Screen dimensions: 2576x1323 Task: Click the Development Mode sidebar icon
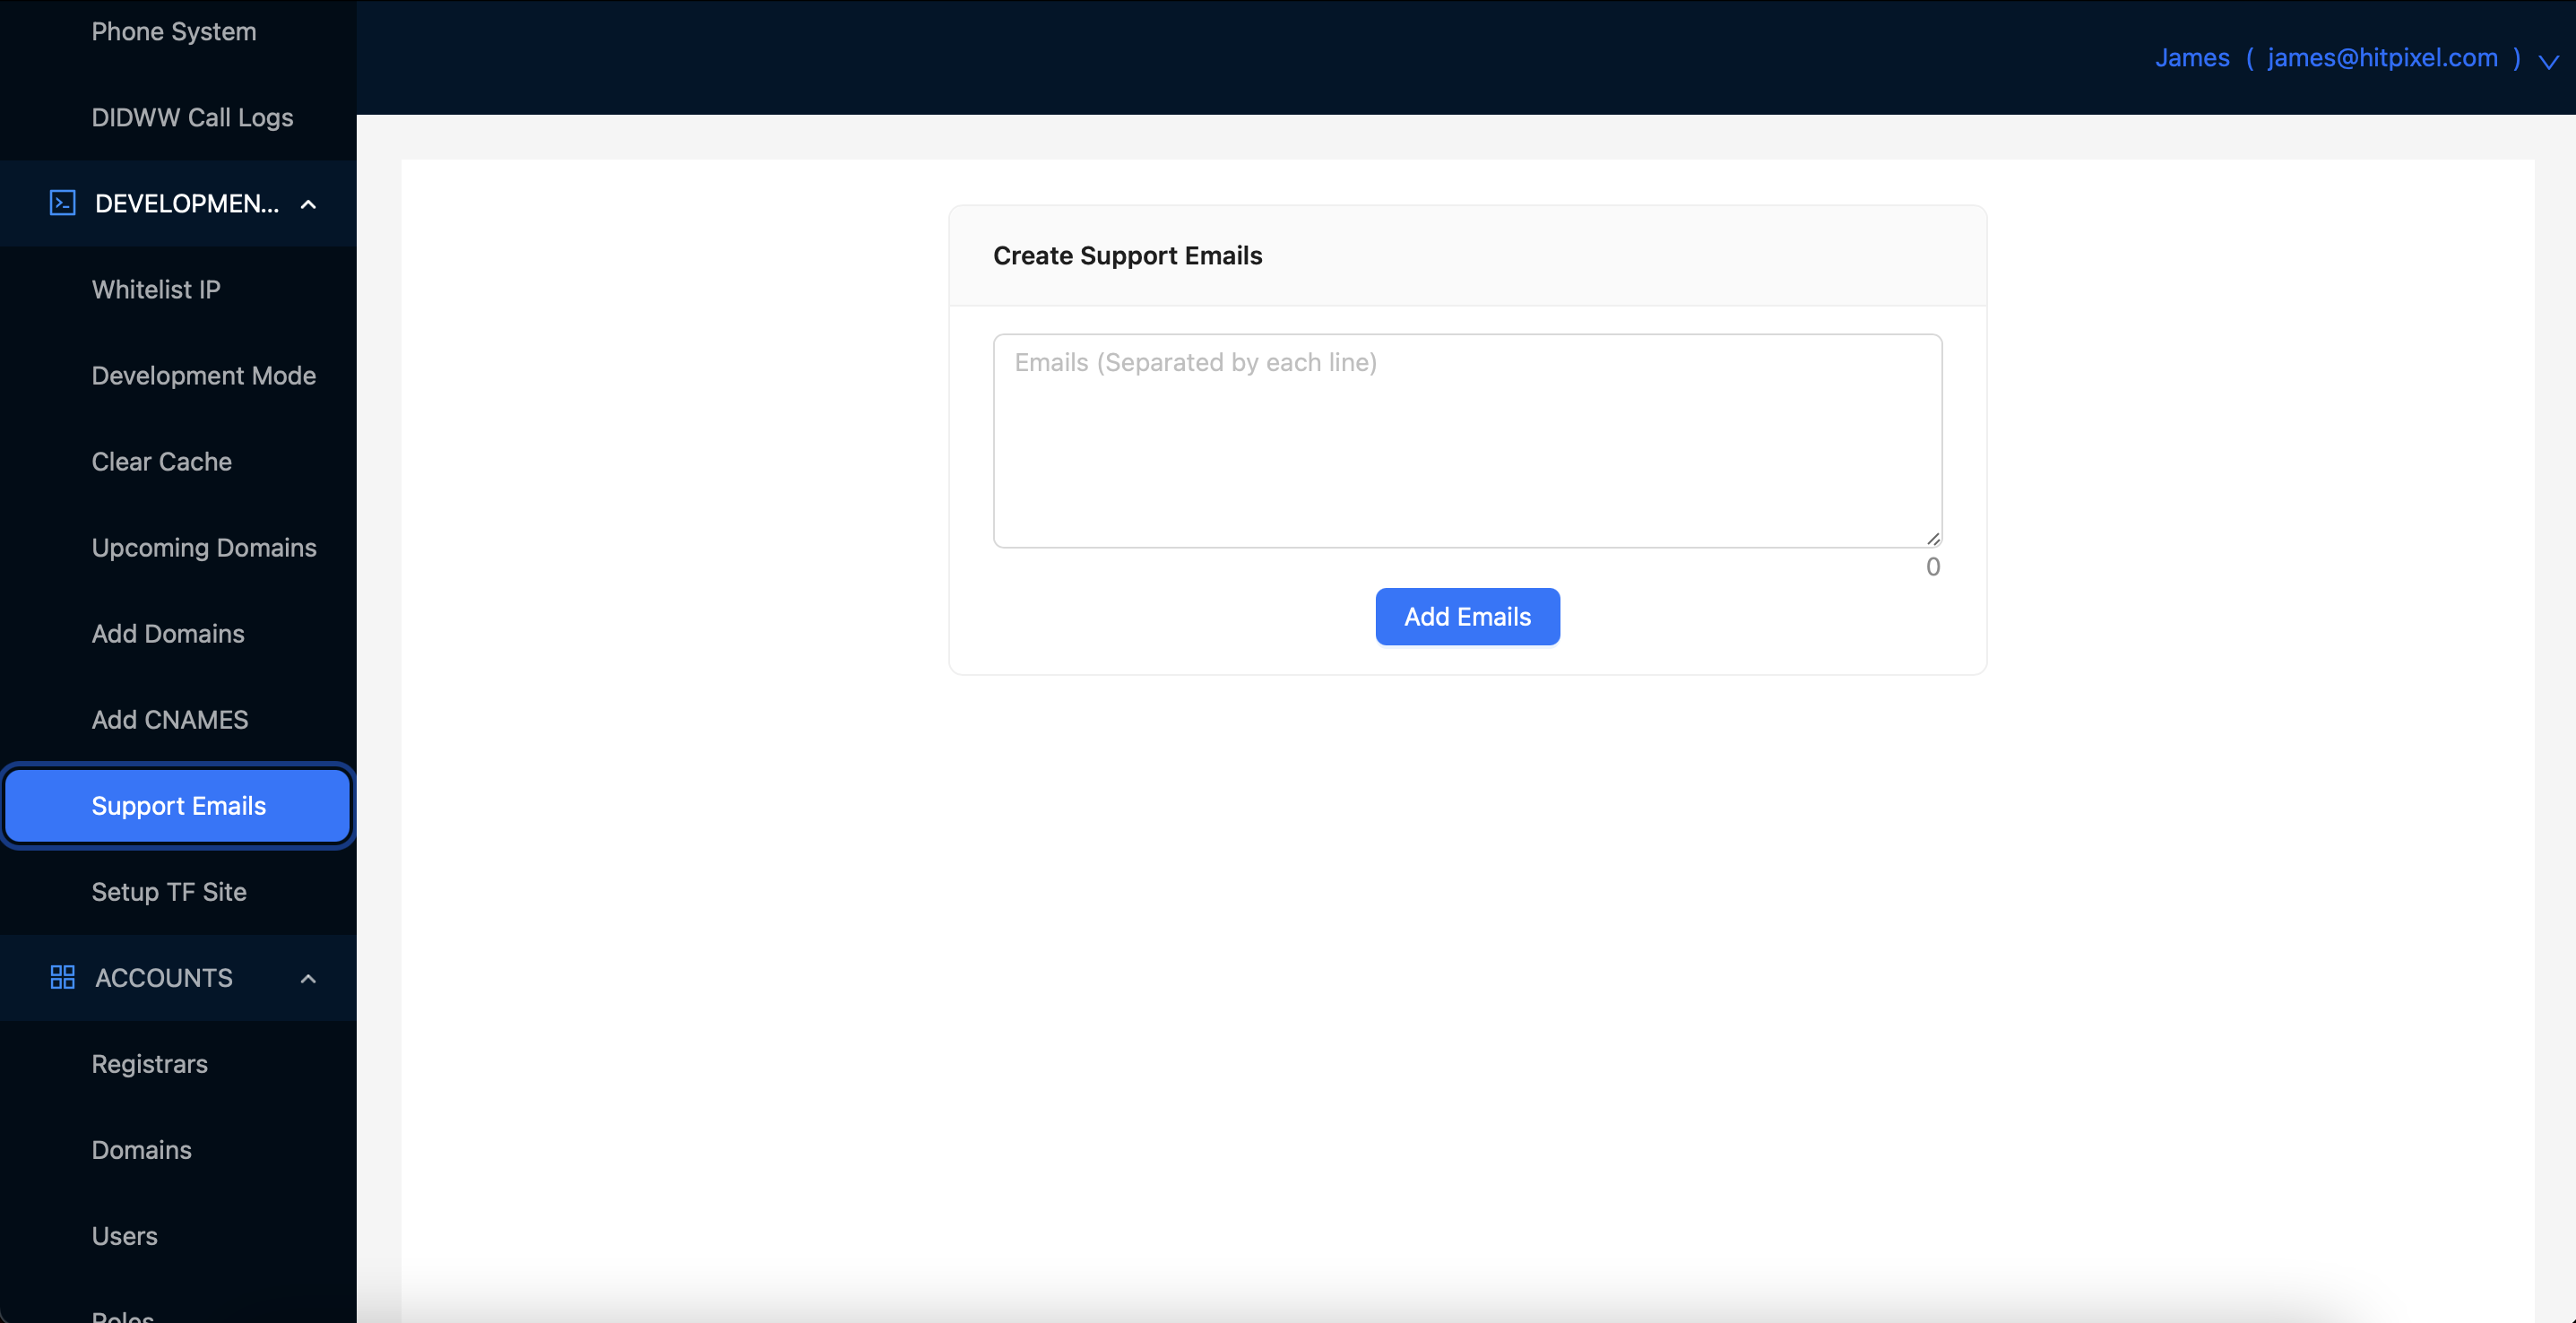(204, 375)
